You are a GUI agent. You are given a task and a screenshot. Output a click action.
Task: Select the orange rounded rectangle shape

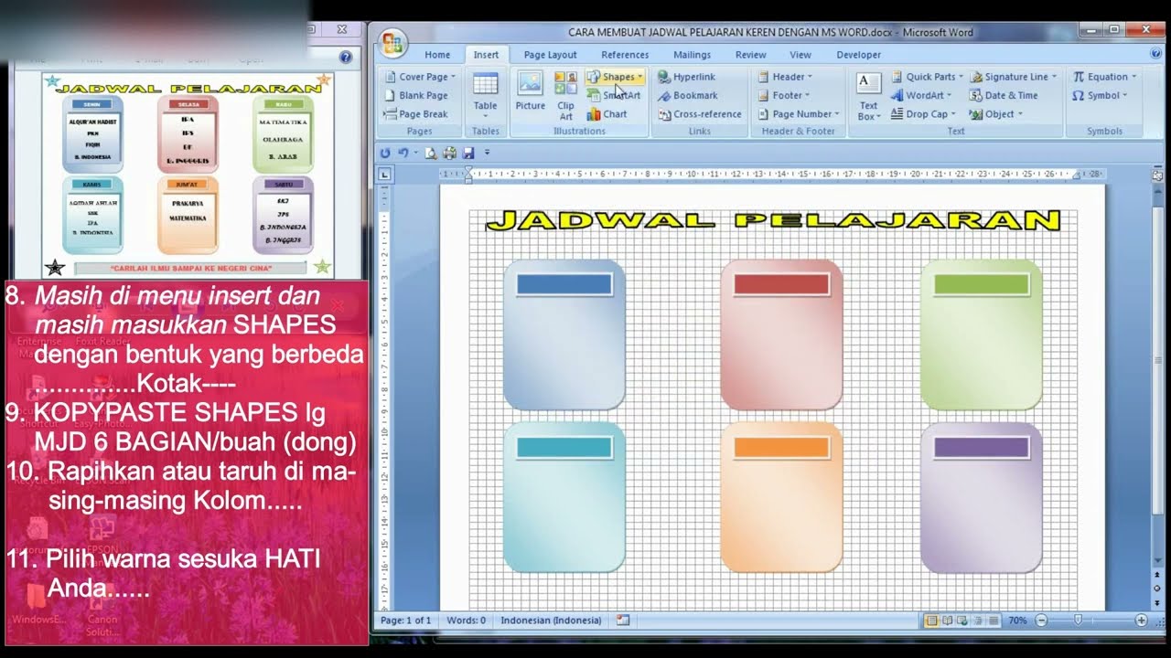pos(781,498)
